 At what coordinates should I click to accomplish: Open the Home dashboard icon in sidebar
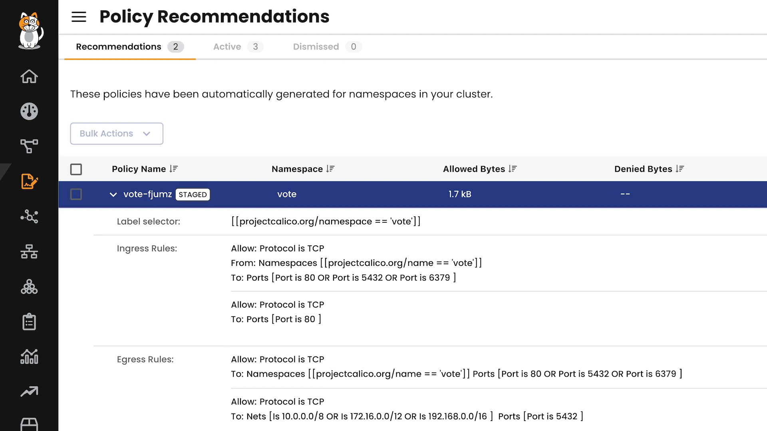pyautogui.click(x=29, y=76)
